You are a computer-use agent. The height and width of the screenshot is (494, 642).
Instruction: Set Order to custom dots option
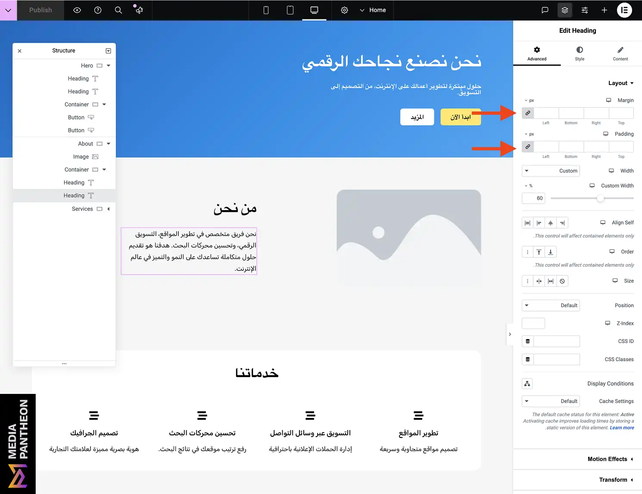click(x=527, y=252)
